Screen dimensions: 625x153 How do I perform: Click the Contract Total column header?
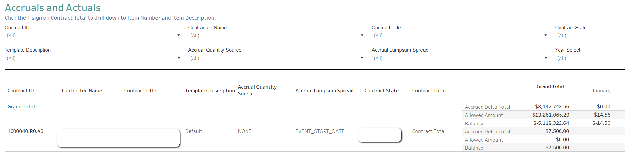[429, 91]
